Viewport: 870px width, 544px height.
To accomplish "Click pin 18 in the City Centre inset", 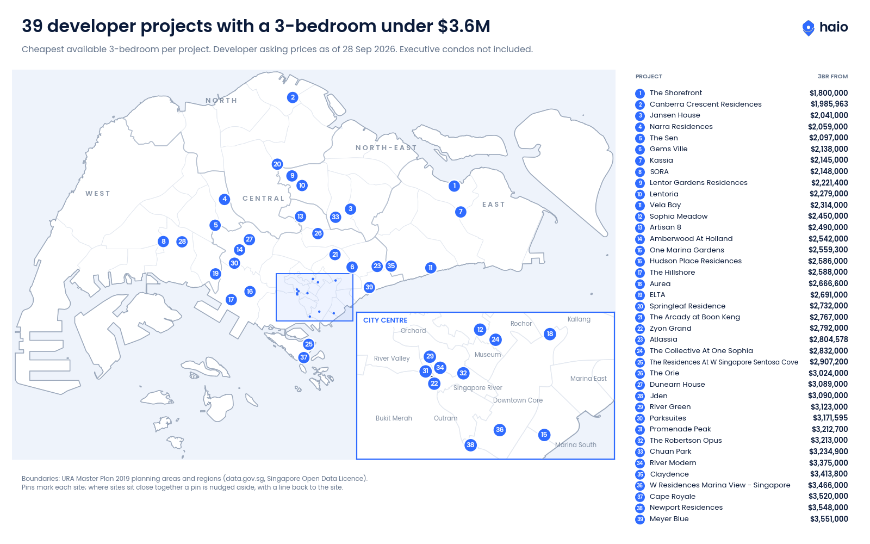I will 550,334.
